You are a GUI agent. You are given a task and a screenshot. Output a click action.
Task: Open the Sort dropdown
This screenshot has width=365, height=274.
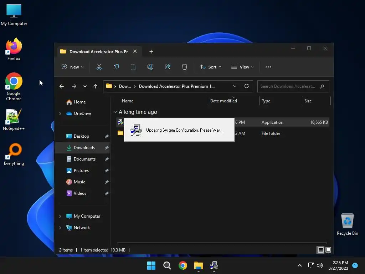click(210, 67)
